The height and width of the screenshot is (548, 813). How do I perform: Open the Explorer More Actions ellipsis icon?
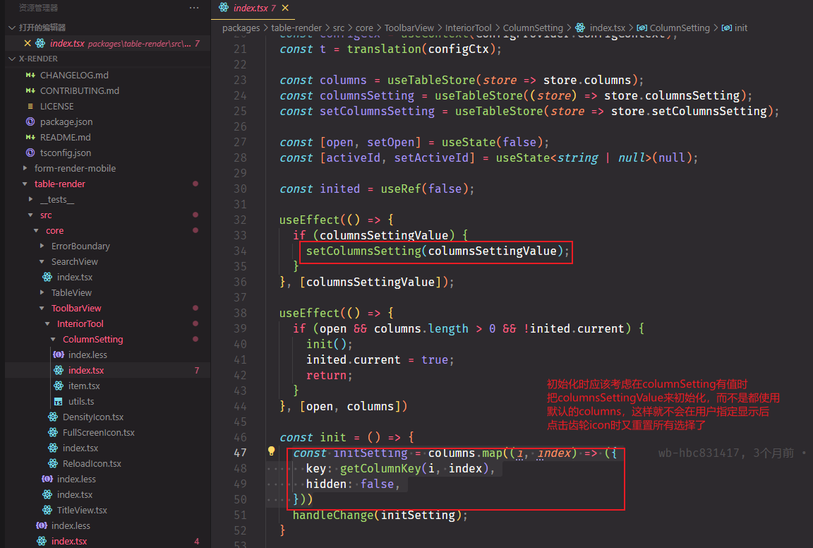(x=194, y=7)
